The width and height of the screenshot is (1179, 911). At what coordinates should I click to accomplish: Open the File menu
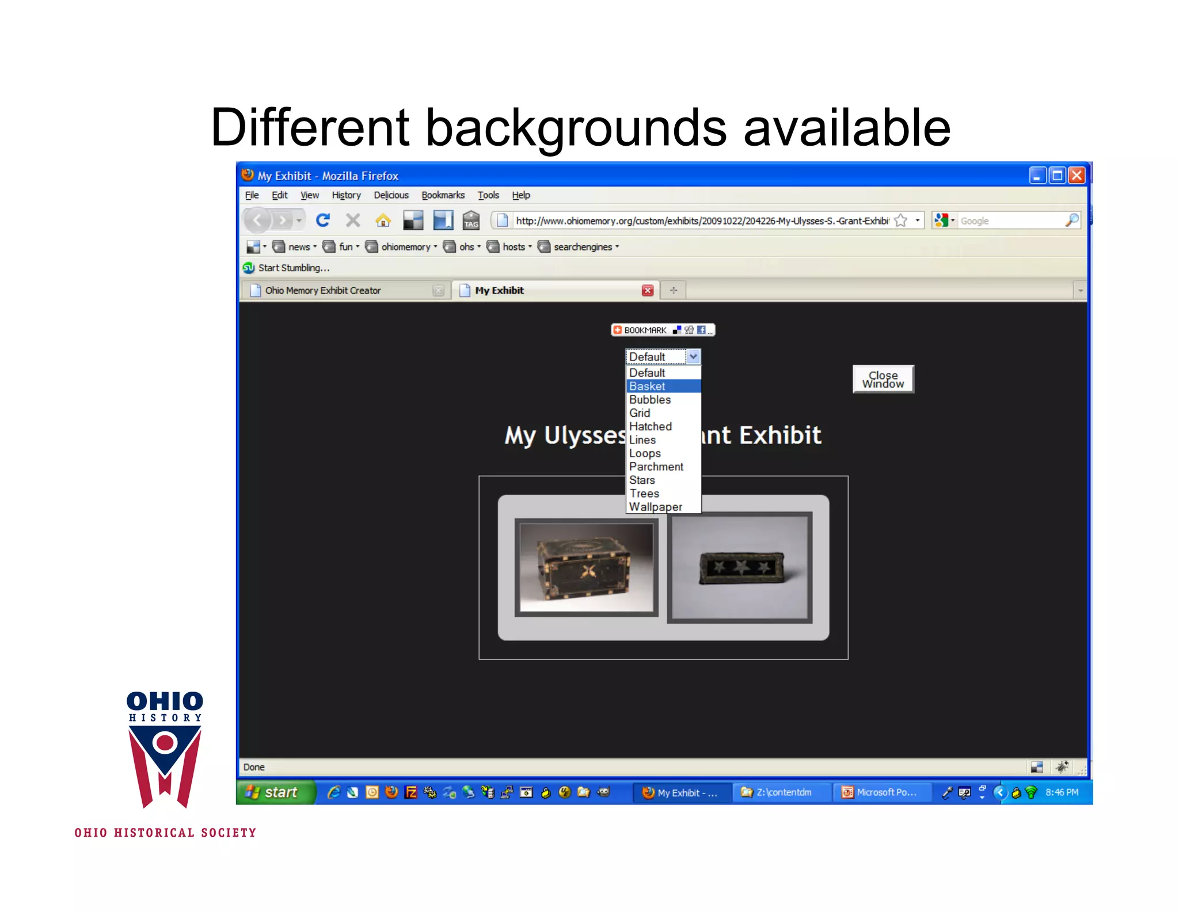252,195
